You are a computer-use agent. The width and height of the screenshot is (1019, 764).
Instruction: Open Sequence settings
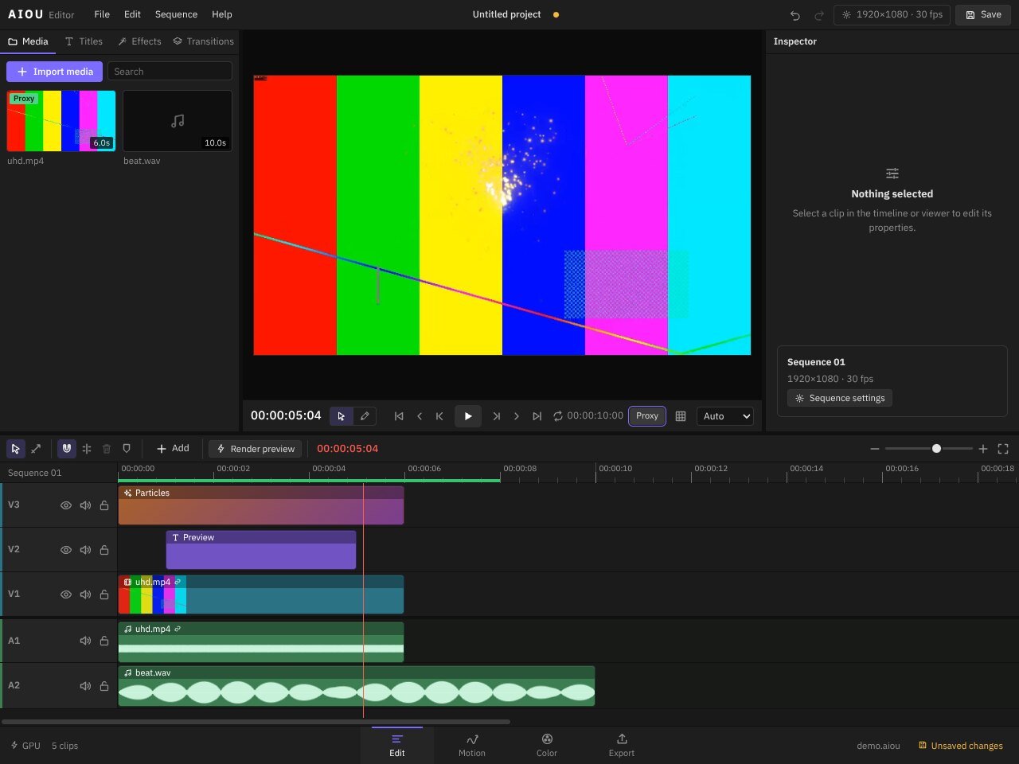tap(840, 398)
